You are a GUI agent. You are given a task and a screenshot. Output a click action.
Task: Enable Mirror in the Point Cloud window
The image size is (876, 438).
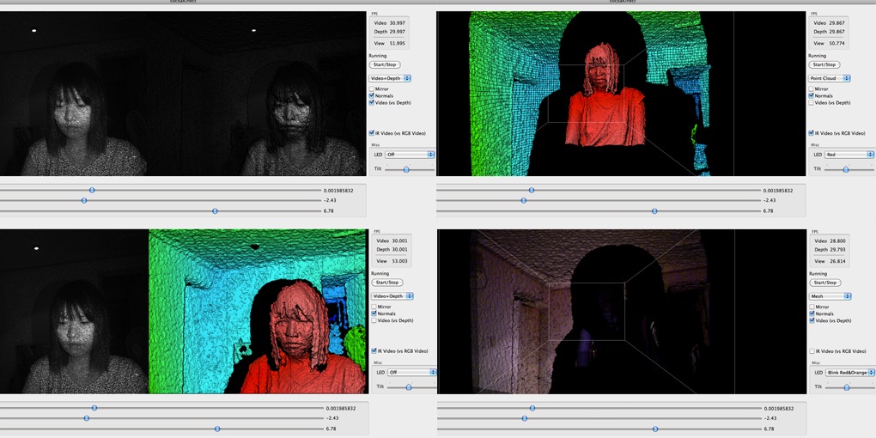click(812, 88)
